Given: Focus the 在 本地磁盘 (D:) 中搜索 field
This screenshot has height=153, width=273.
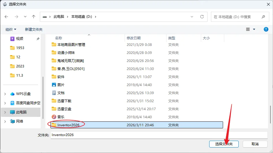Looking at the screenshot, I should 240,17.
